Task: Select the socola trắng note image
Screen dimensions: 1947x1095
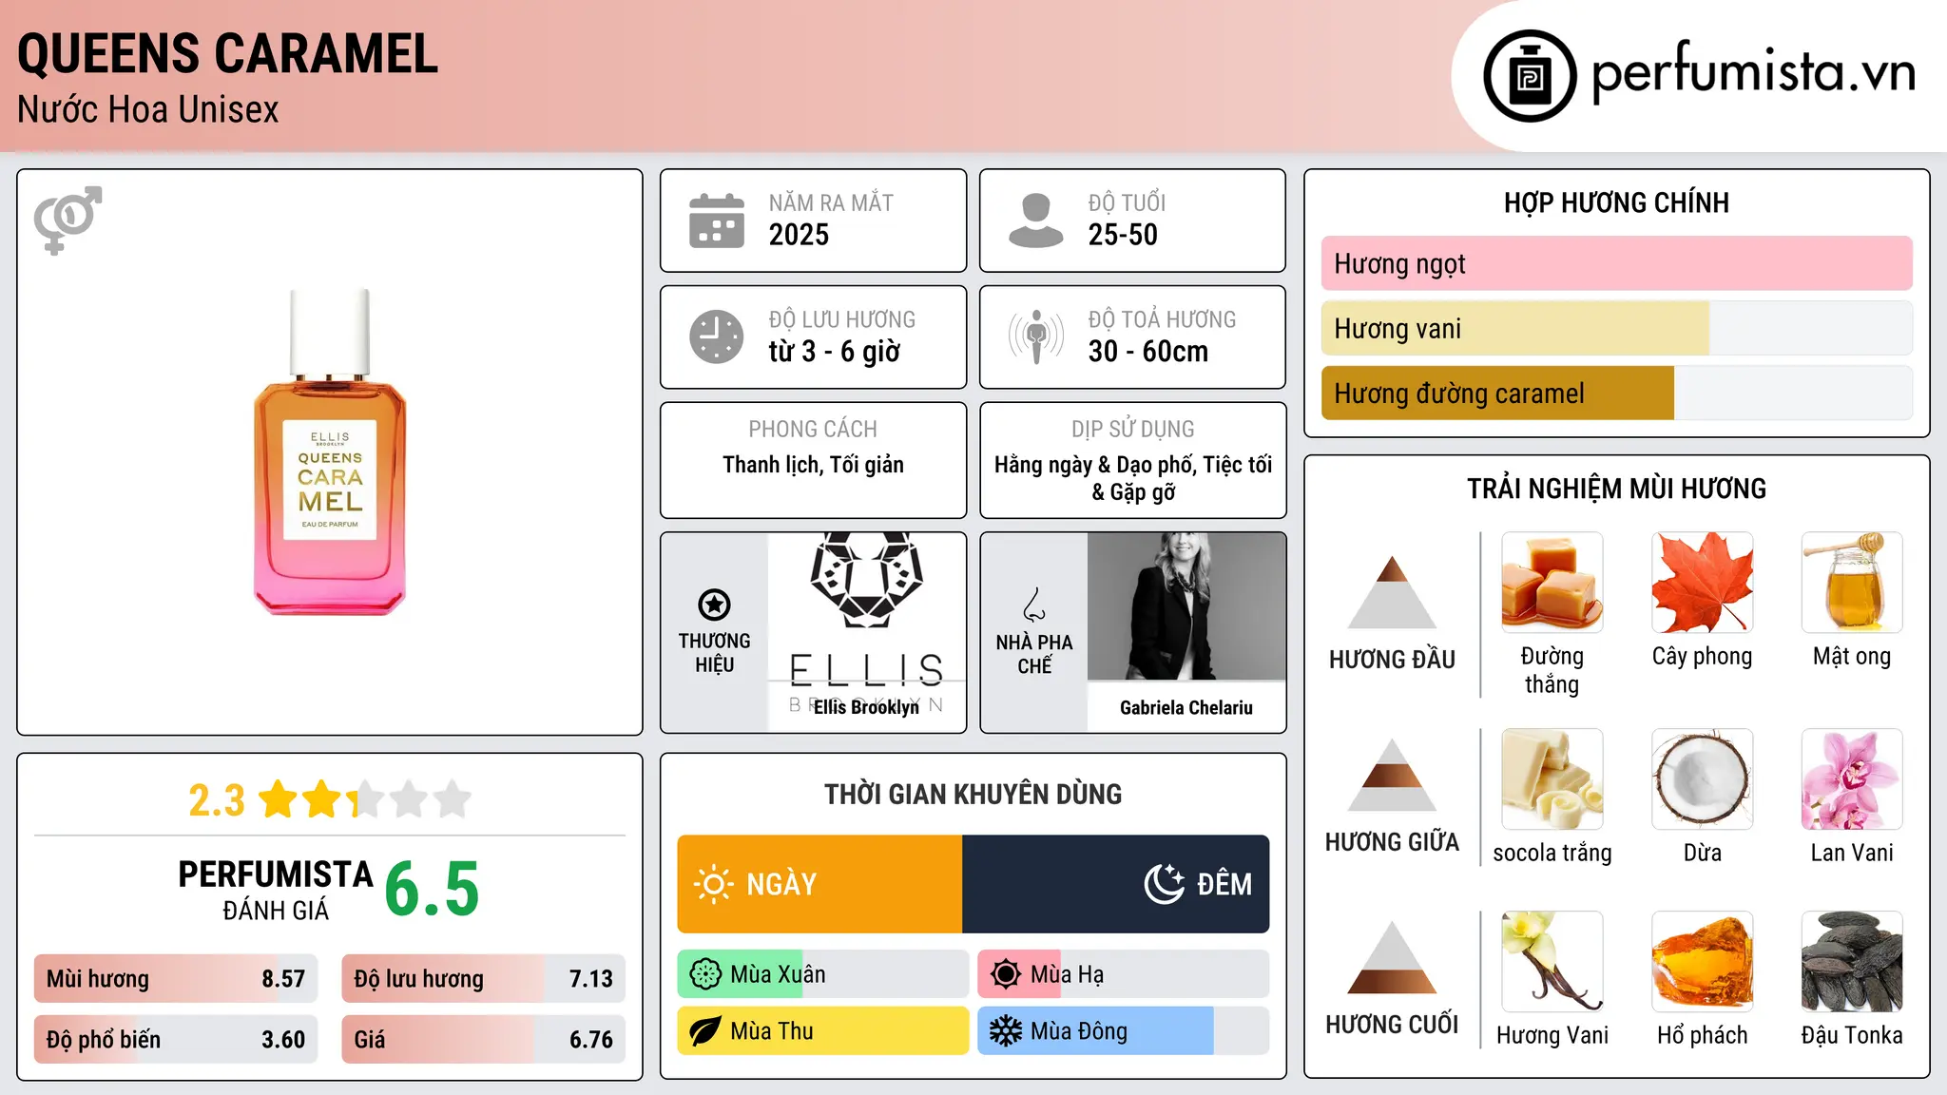Action: point(1552,779)
